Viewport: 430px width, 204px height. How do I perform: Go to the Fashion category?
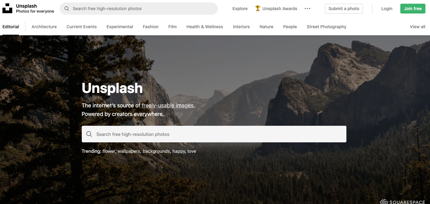pyautogui.click(x=151, y=27)
